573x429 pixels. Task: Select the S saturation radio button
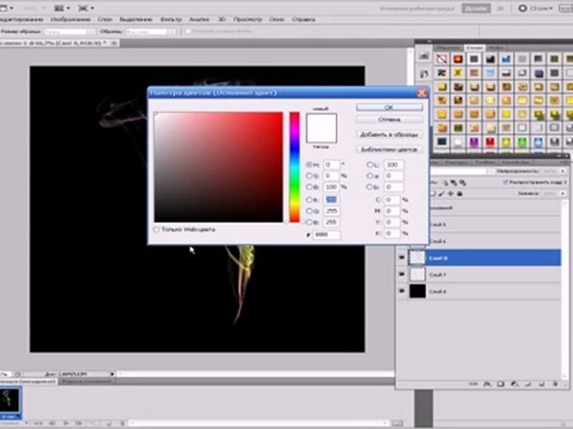pyautogui.click(x=309, y=176)
